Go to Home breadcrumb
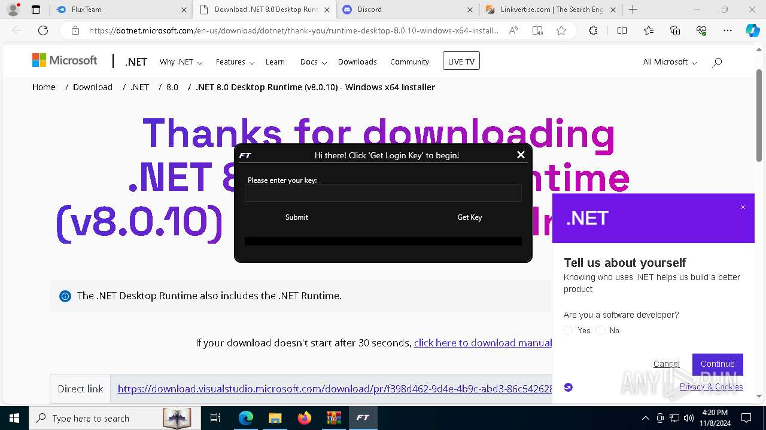The height and width of the screenshot is (430, 766). (44, 87)
